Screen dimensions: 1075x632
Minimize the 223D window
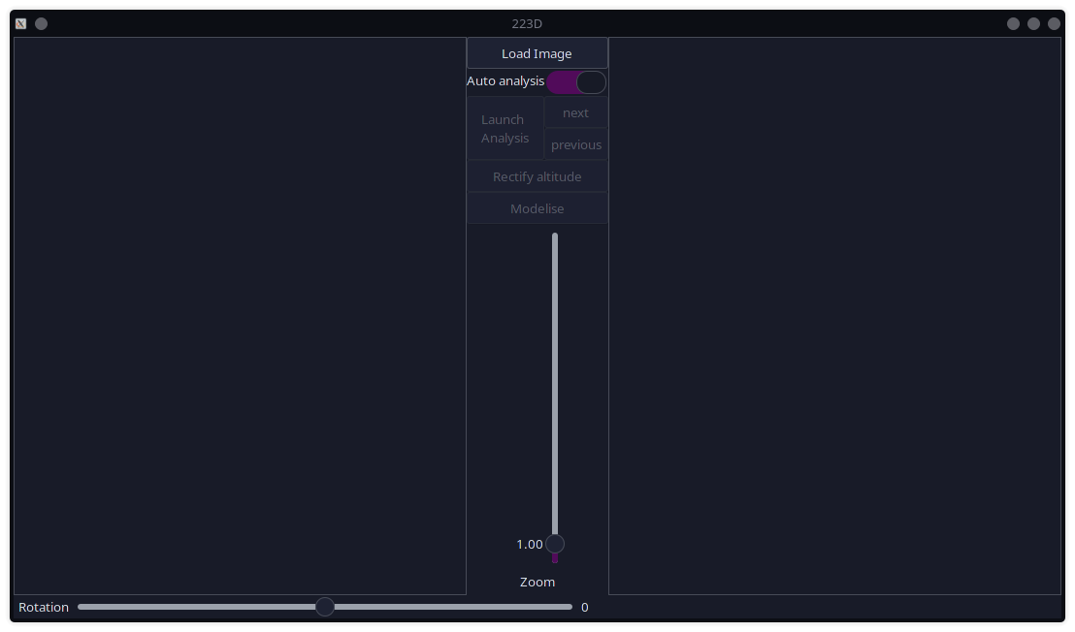(x=1013, y=23)
